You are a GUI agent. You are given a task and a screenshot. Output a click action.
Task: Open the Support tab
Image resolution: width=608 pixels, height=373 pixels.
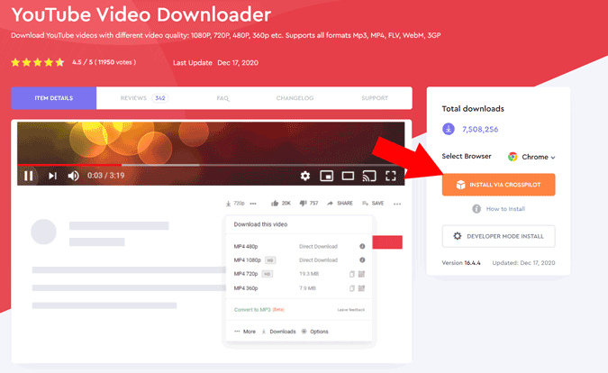coord(375,98)
